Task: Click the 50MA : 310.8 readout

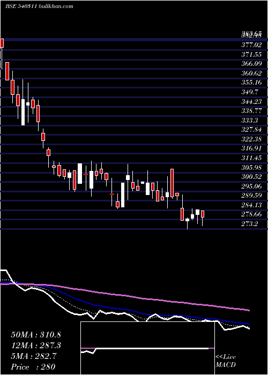Action: (36, 335)
